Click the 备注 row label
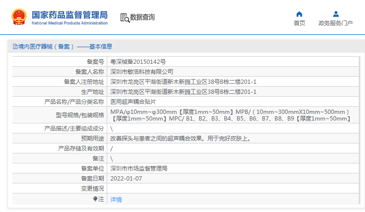Image resolution: width=365 pixels, height=212 pixels. coord(98,159)
